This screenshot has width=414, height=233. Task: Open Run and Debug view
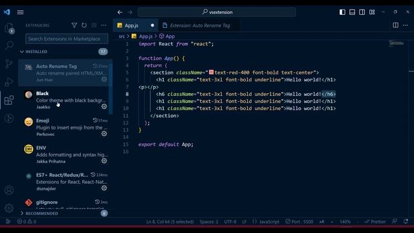coord(9,82)
